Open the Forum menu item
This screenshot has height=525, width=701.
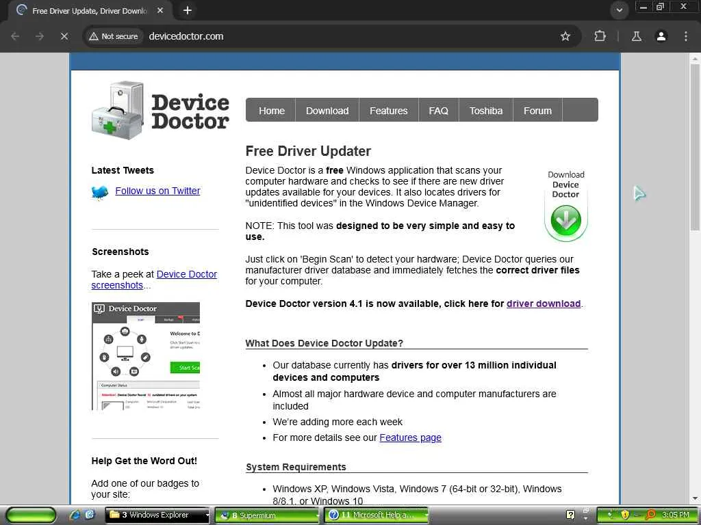point(537,110)
